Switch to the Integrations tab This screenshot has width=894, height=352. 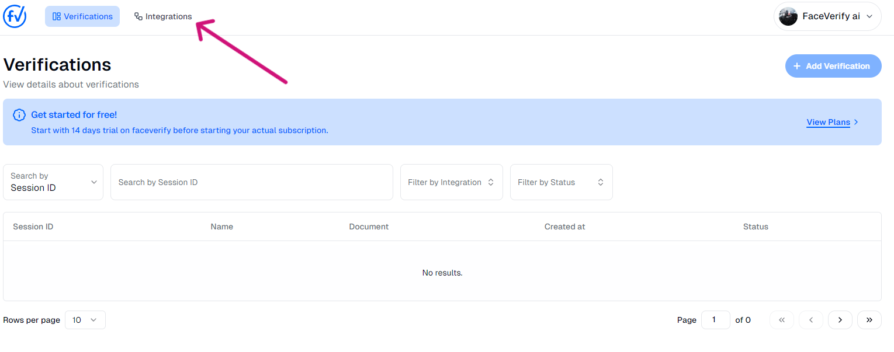163,16
